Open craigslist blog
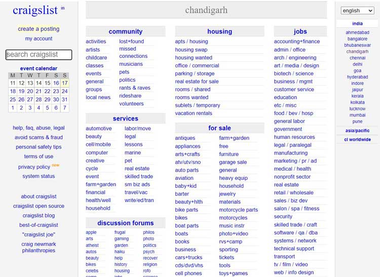 click(39, 216)
